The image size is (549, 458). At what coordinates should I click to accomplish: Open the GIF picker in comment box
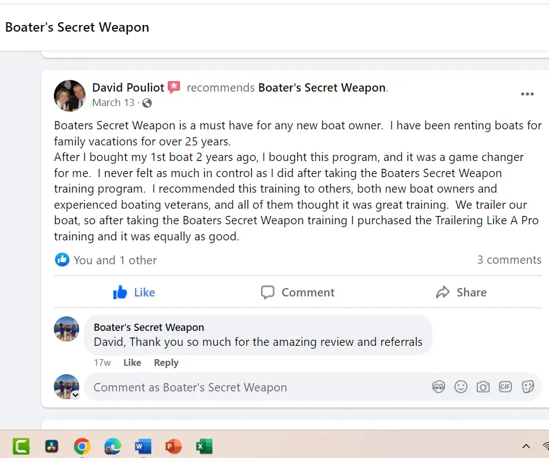[505, 386]
